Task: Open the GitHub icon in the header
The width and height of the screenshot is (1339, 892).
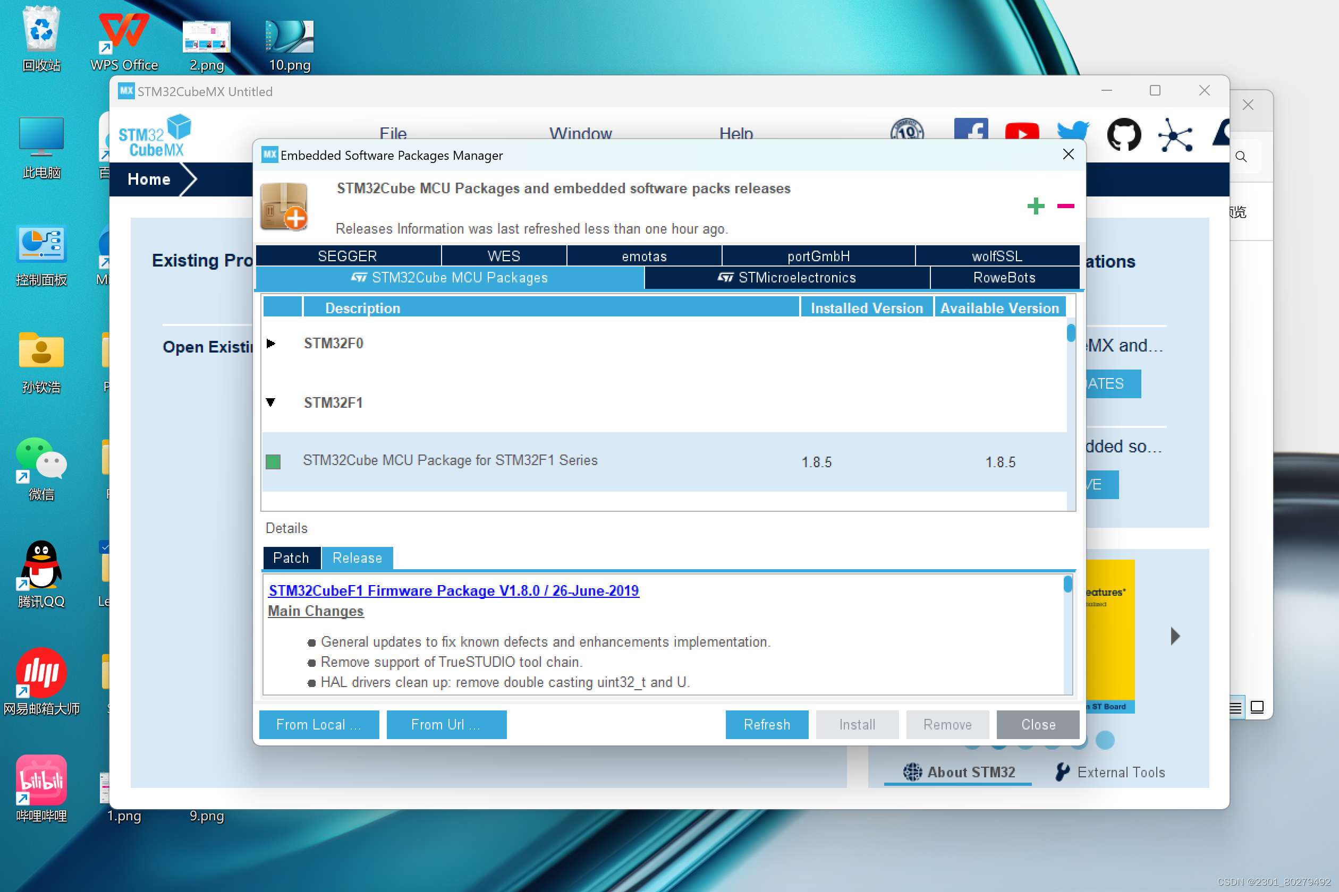Action: [1124, 135]
